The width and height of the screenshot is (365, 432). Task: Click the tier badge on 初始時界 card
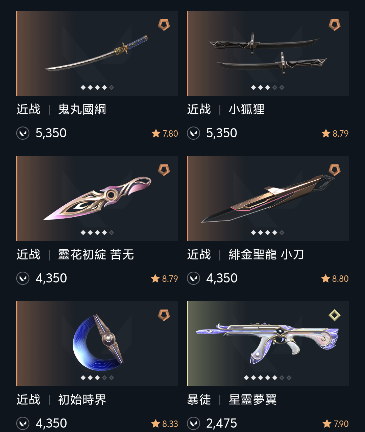pos(164,315)
